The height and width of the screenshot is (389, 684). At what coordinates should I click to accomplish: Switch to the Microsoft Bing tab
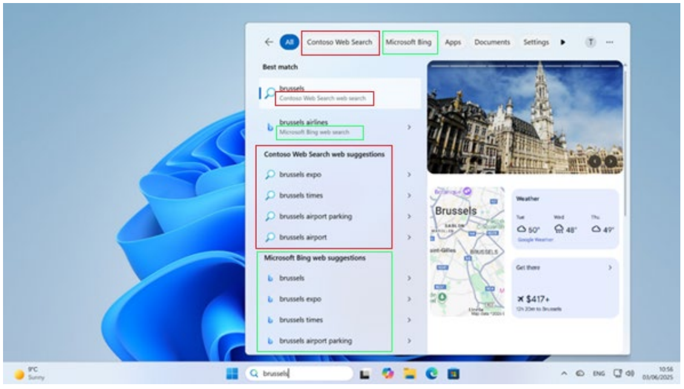tap(409, 42)
